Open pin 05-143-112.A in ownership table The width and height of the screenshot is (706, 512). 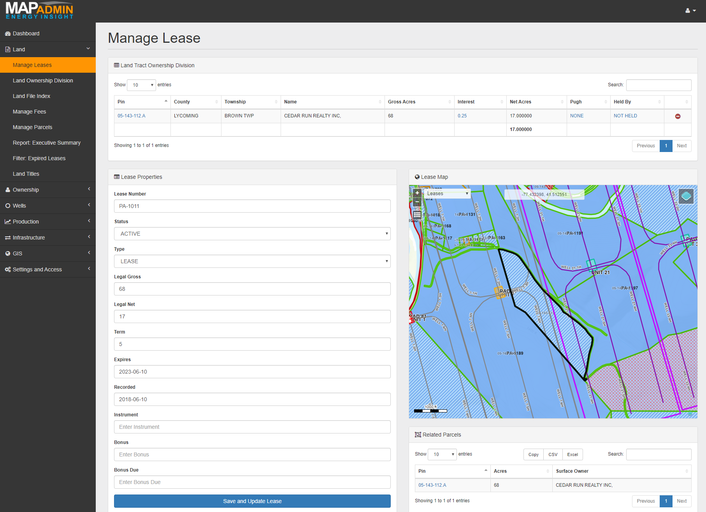132,116
